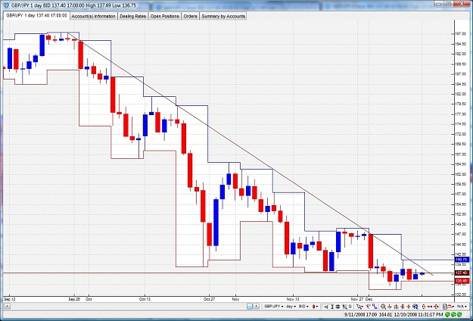The width and height of the screenshot is (473, 321).
Task: Click the red vertical oval marker icon
Action: click(x=424, y=307)
